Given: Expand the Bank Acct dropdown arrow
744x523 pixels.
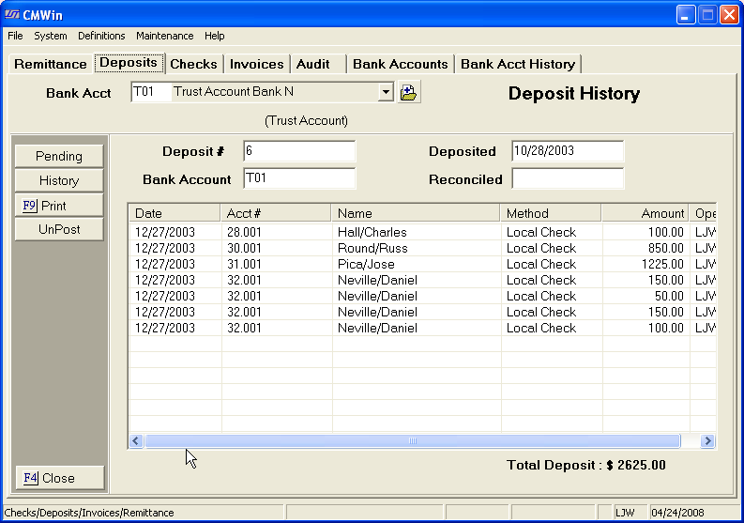Looking at the screenshot, I should (x=385, y=92).
